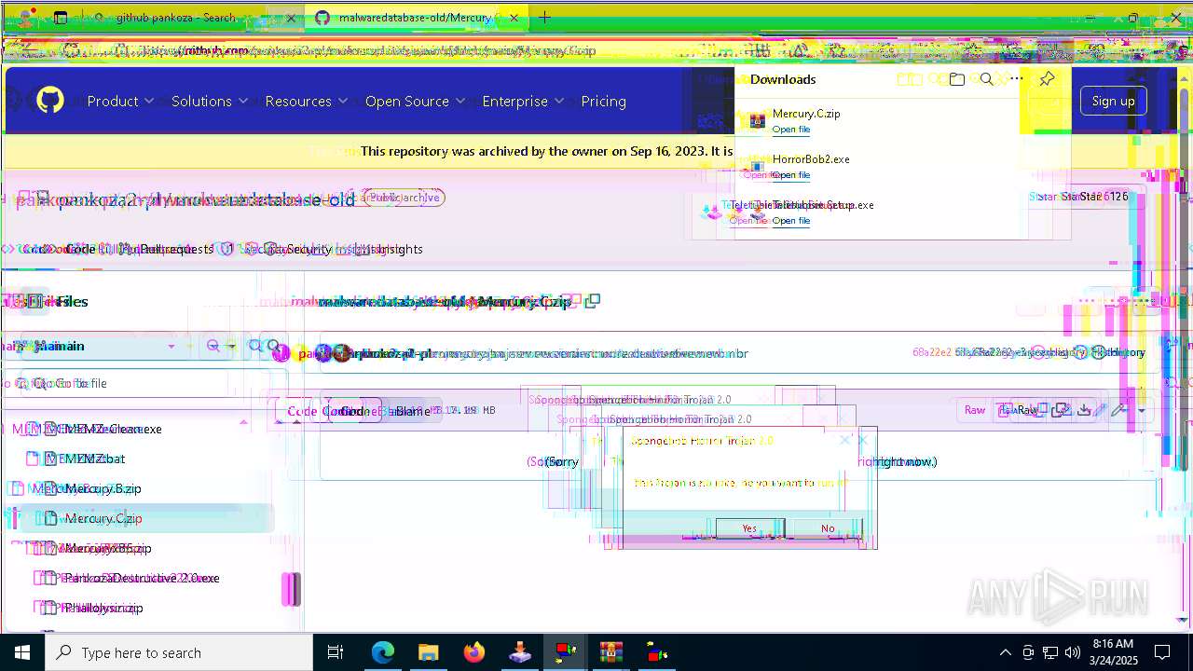Open Windows Start menu

click(22, 652)
